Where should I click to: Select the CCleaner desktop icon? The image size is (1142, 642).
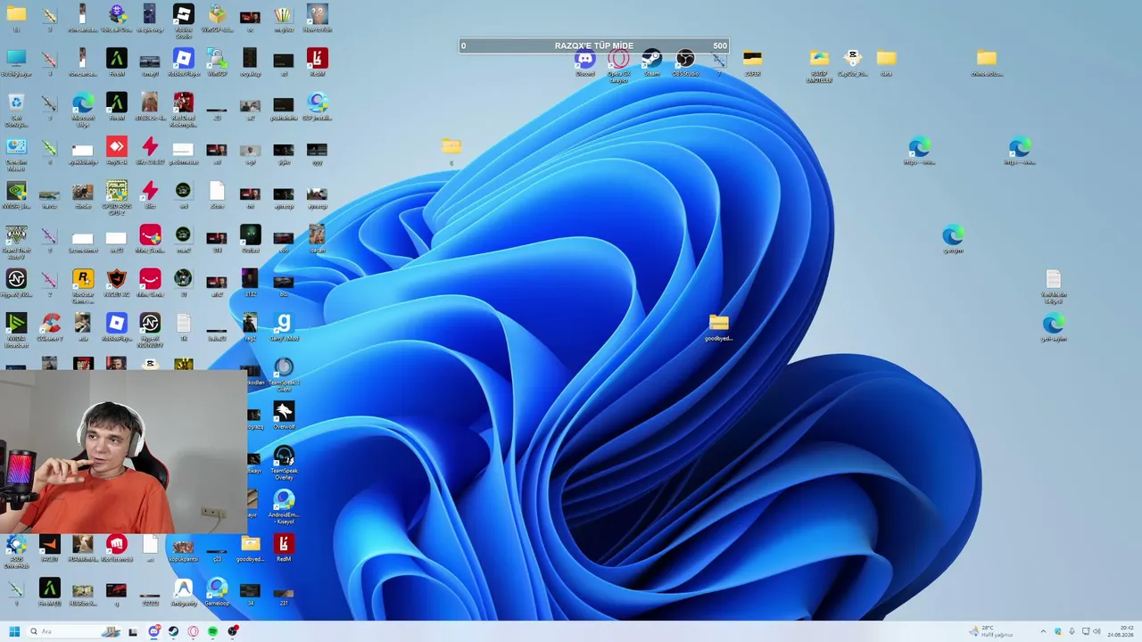(50, 326)
